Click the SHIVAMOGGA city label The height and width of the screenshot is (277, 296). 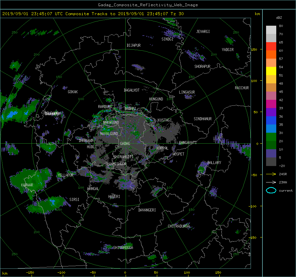coord(123,247)
